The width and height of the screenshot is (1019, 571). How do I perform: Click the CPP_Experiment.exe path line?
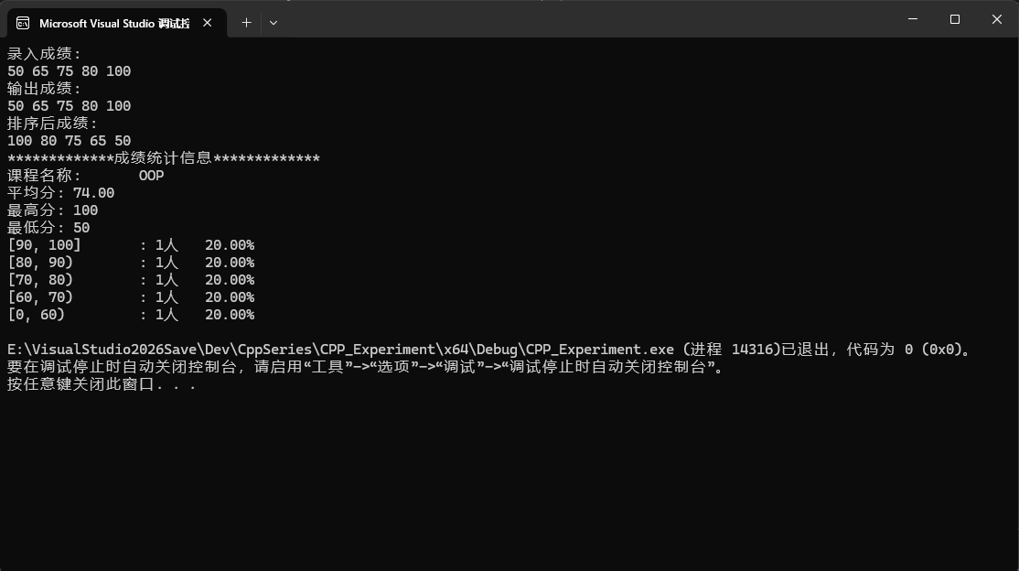click(x=491, y=350)
